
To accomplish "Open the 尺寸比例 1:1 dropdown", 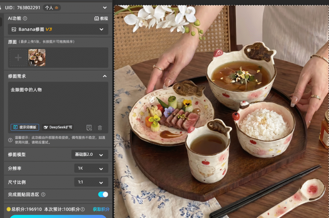I will 91,182.
